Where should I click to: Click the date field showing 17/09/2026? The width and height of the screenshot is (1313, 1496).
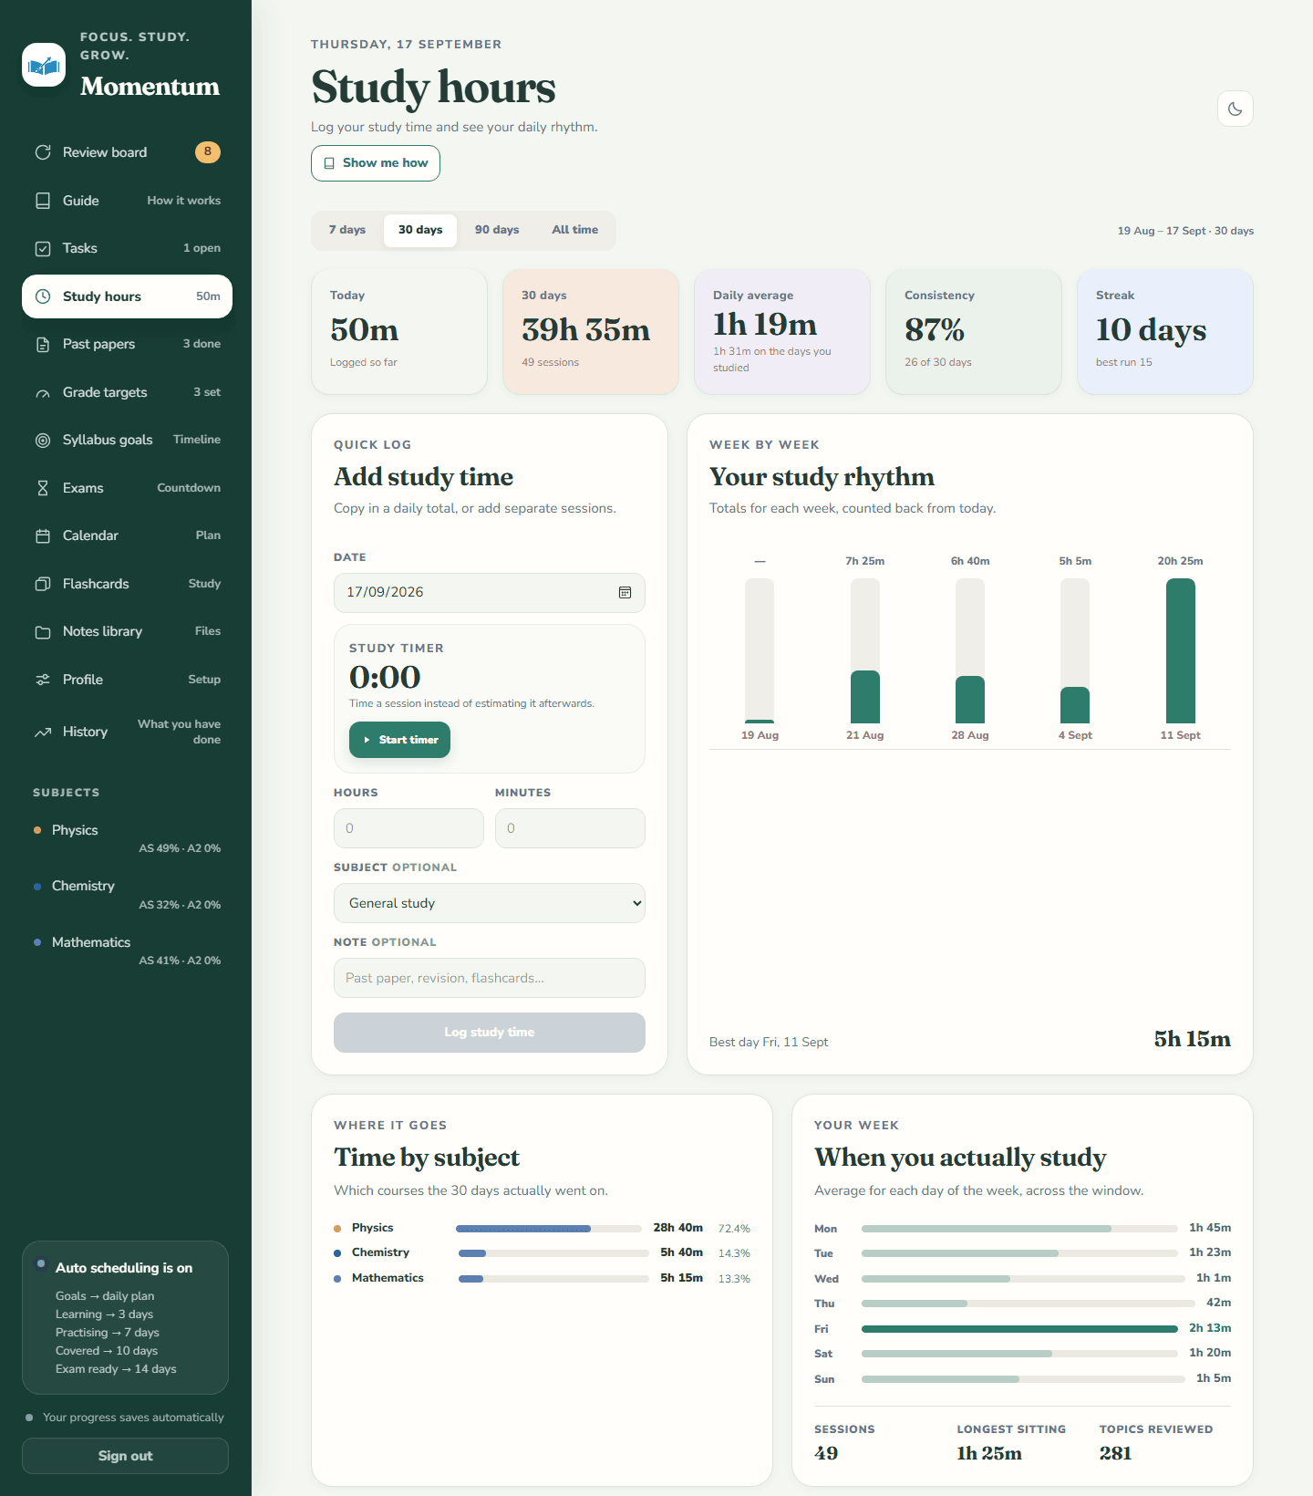[490, 593]
